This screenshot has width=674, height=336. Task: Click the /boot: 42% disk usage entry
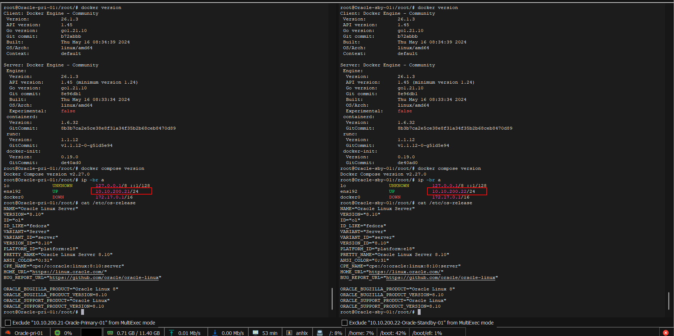393,333
